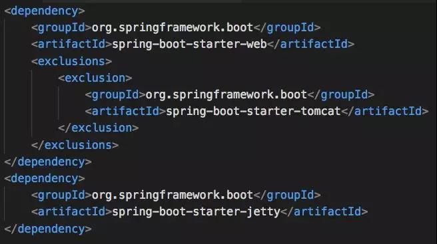This screenshot has width=437, height=244.
Task: Click the closing exclusion tag
Action: [99, 128]
